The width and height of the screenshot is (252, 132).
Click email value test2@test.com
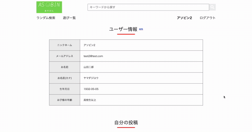coord(93,56)
